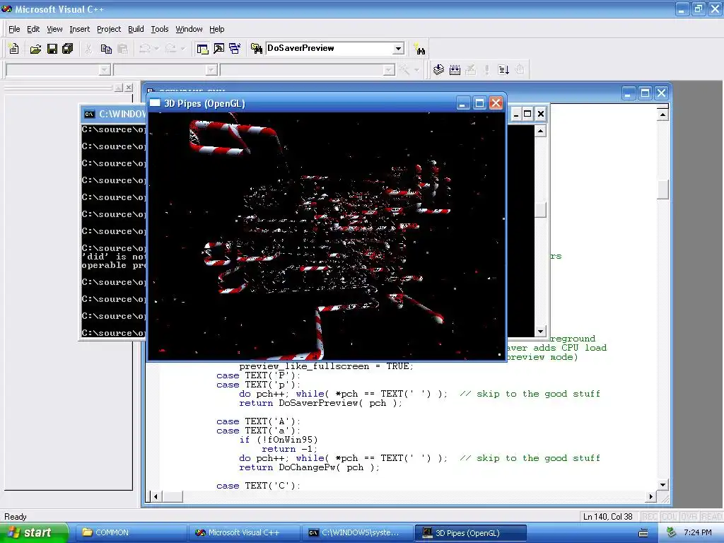Click console window scrollbar up arrow
The image size is (724, 543).
pyautogui.click(x=541, y=131)
